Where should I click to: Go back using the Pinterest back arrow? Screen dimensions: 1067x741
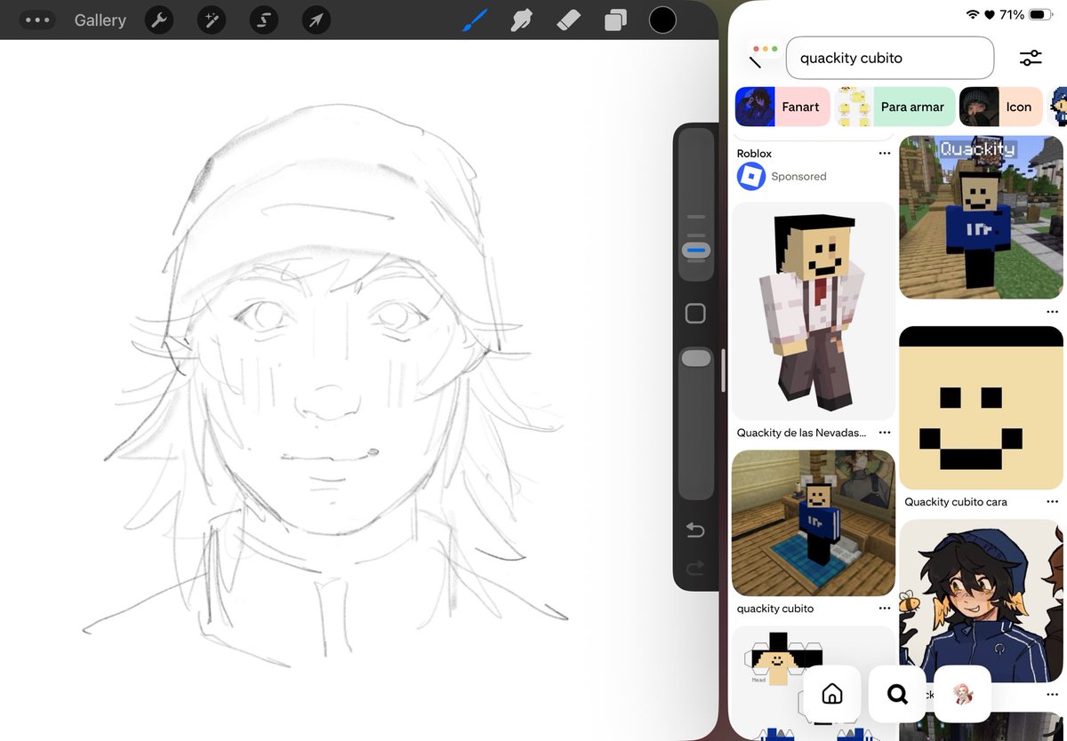pyautogui.click(x=756, y=61)
